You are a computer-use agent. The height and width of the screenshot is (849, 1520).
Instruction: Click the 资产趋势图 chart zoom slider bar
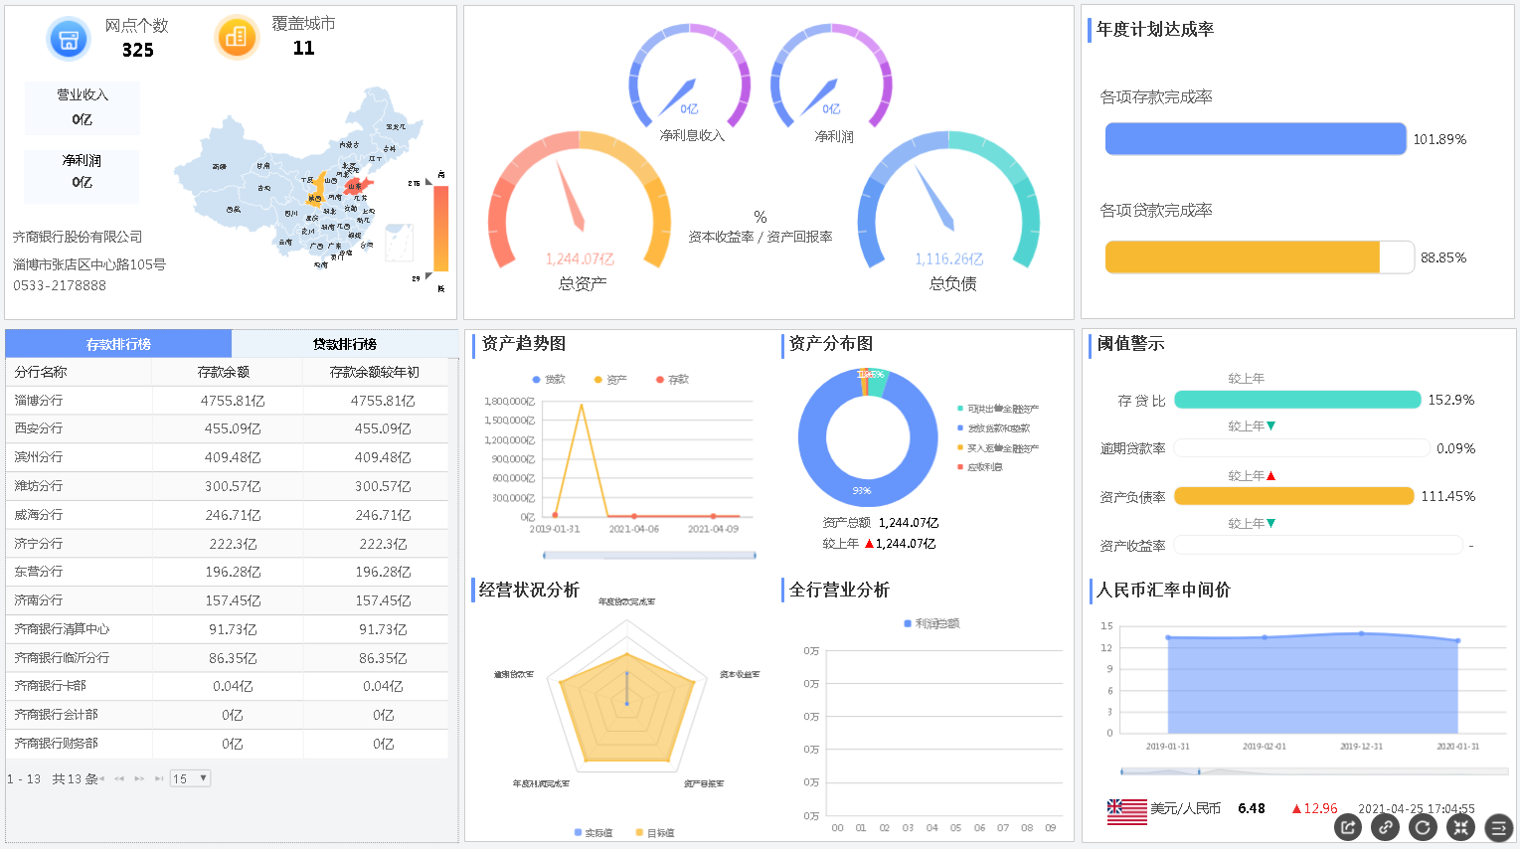click(649, 555)
